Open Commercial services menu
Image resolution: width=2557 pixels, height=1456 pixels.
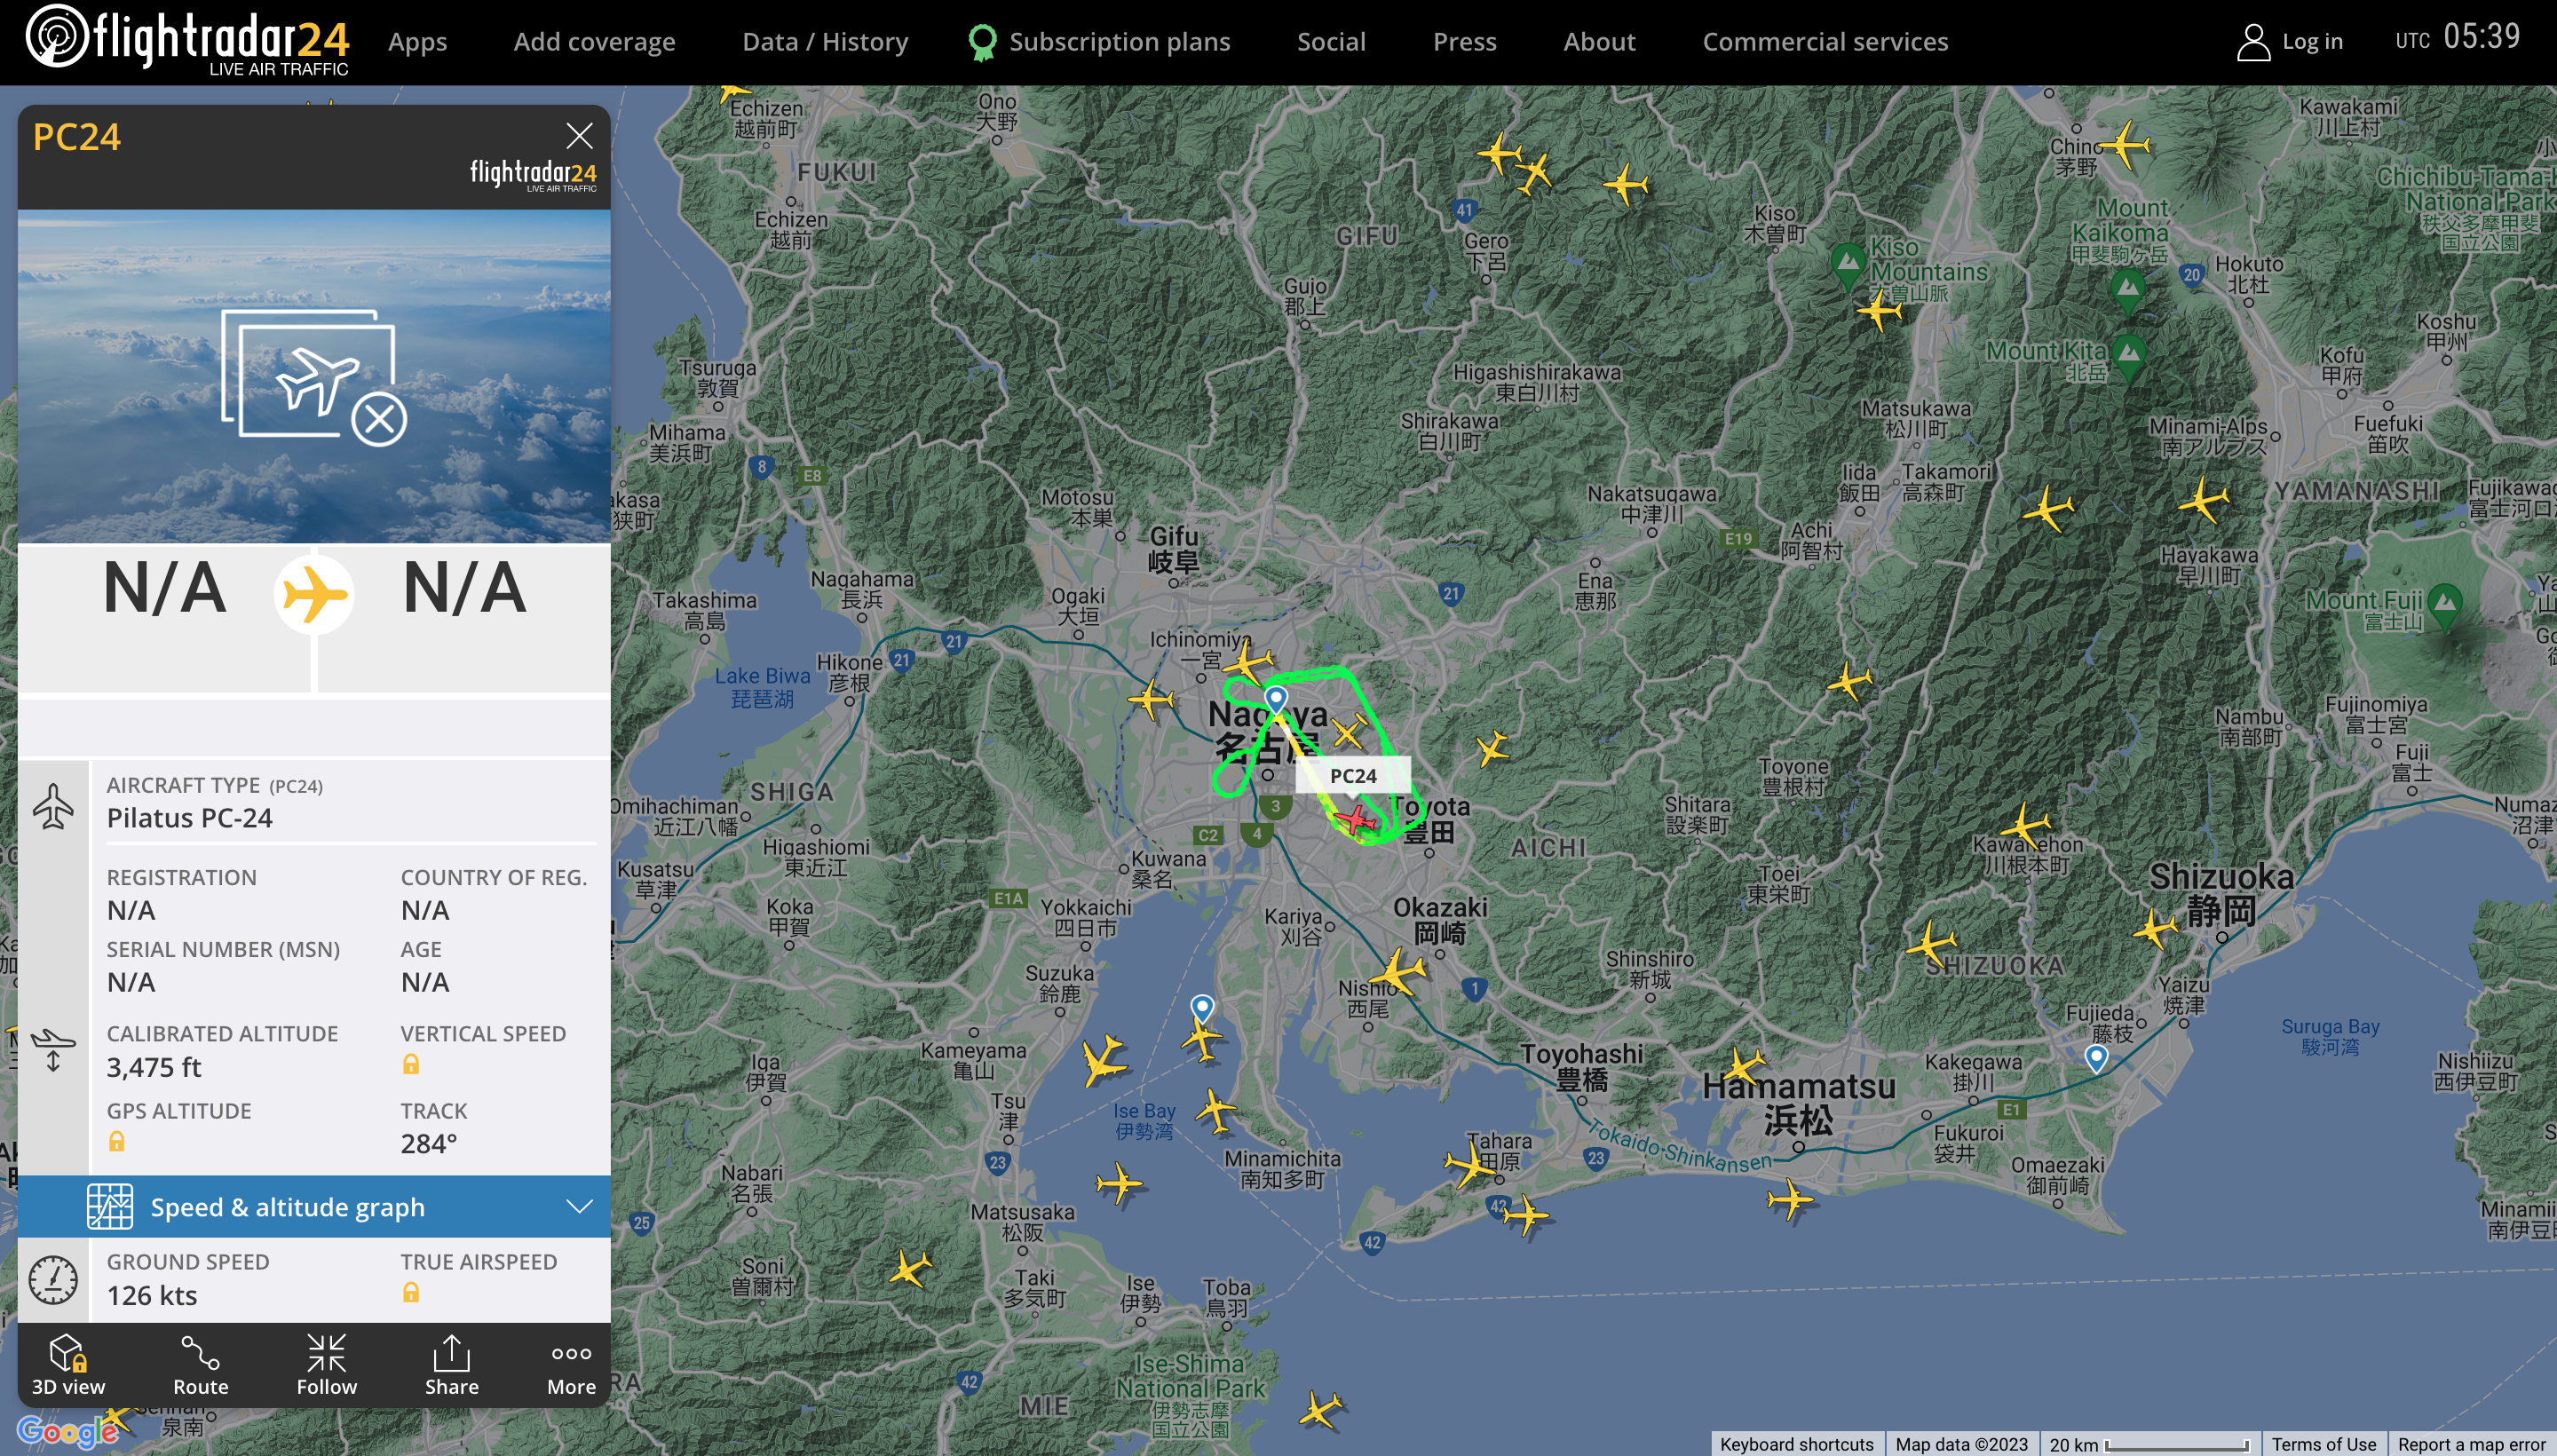point(1825,42)
